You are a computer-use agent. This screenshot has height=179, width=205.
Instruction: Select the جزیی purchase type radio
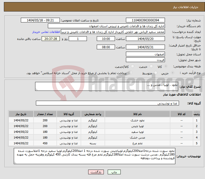tap(172, 73)
